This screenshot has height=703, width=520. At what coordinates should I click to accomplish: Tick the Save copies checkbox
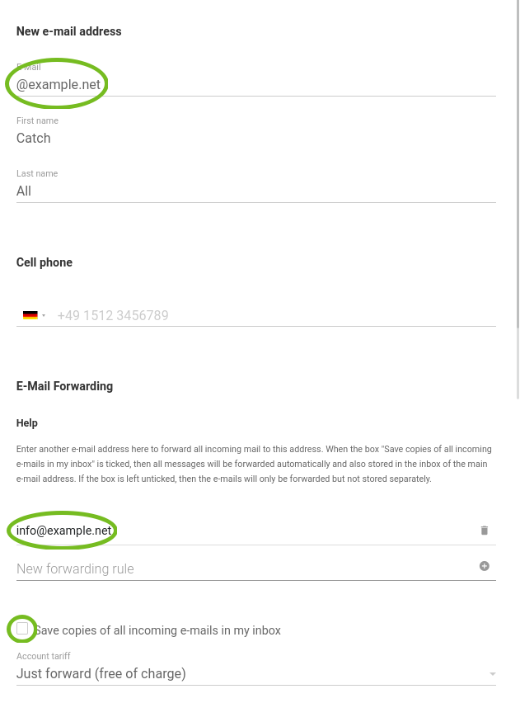click(22, 629)
